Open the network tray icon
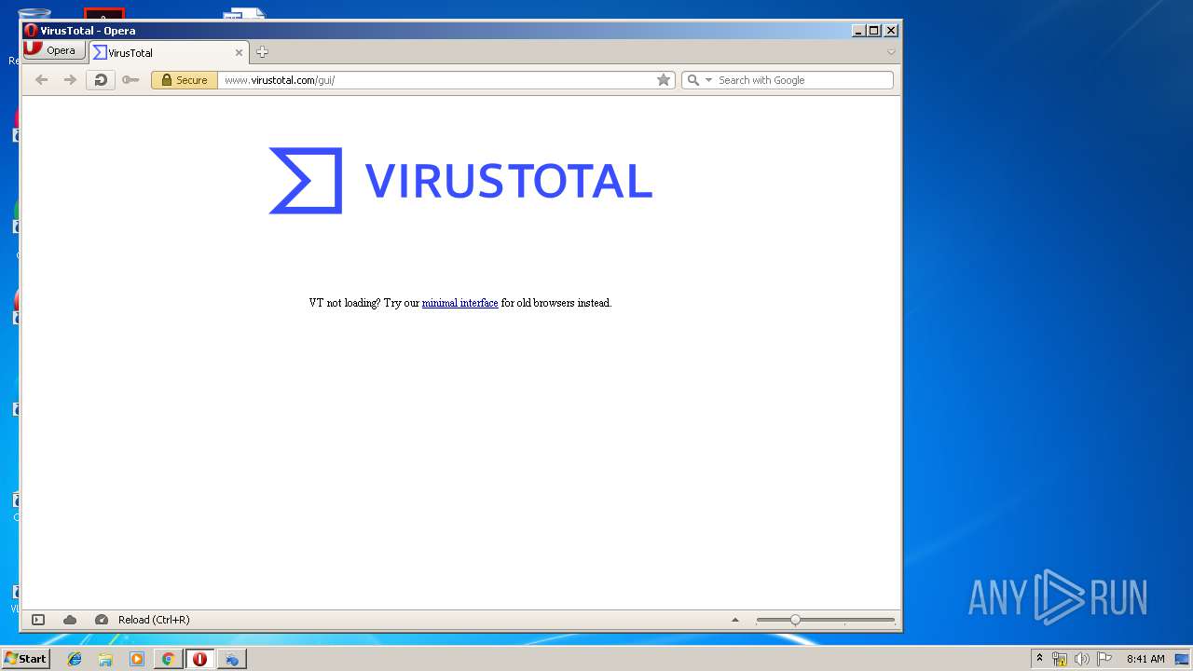 (1060, 659)
